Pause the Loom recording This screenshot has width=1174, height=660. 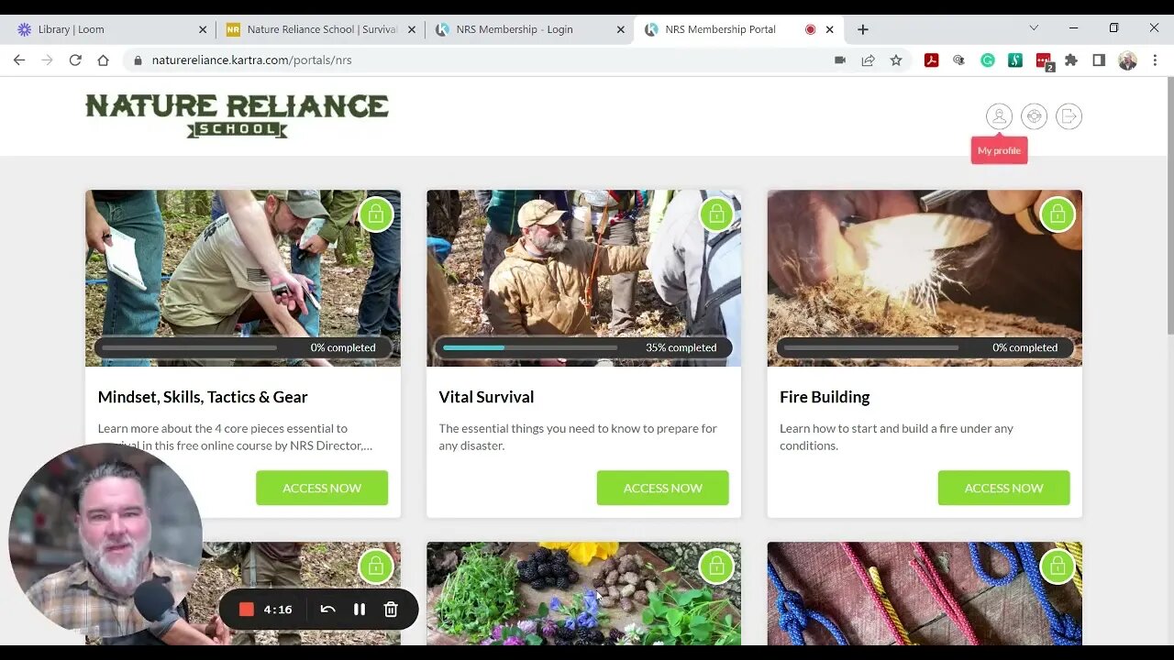point(360,610)
